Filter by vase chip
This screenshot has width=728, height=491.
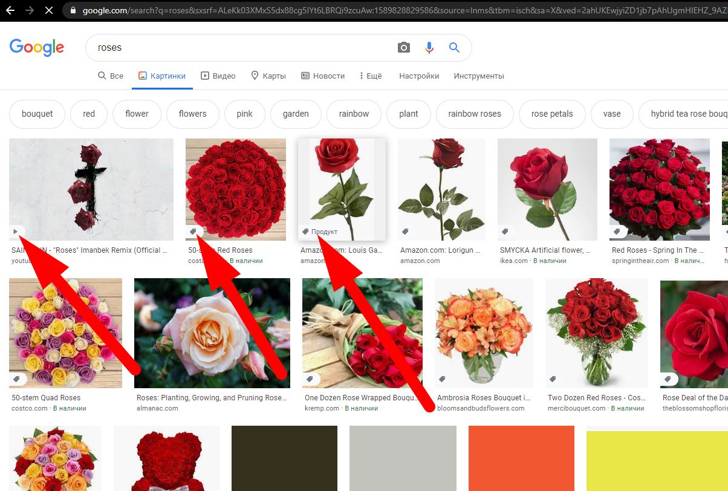[612, 114]
